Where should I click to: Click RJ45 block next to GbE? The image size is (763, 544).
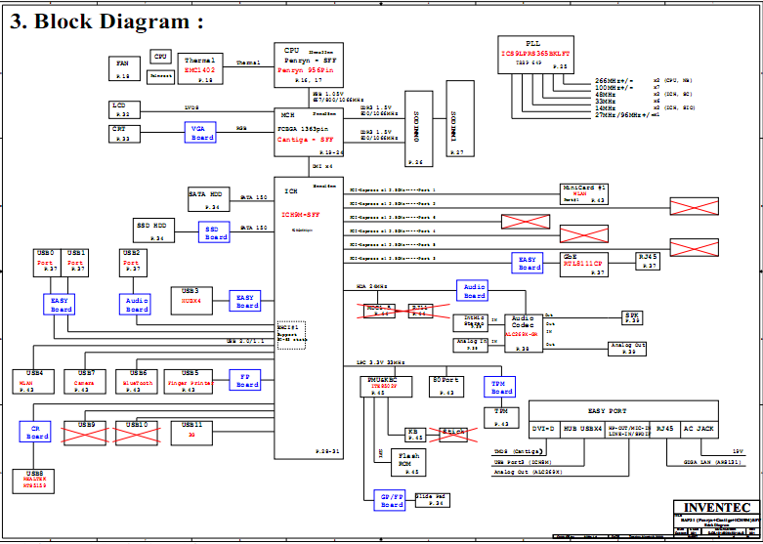(x=650, y=262)
